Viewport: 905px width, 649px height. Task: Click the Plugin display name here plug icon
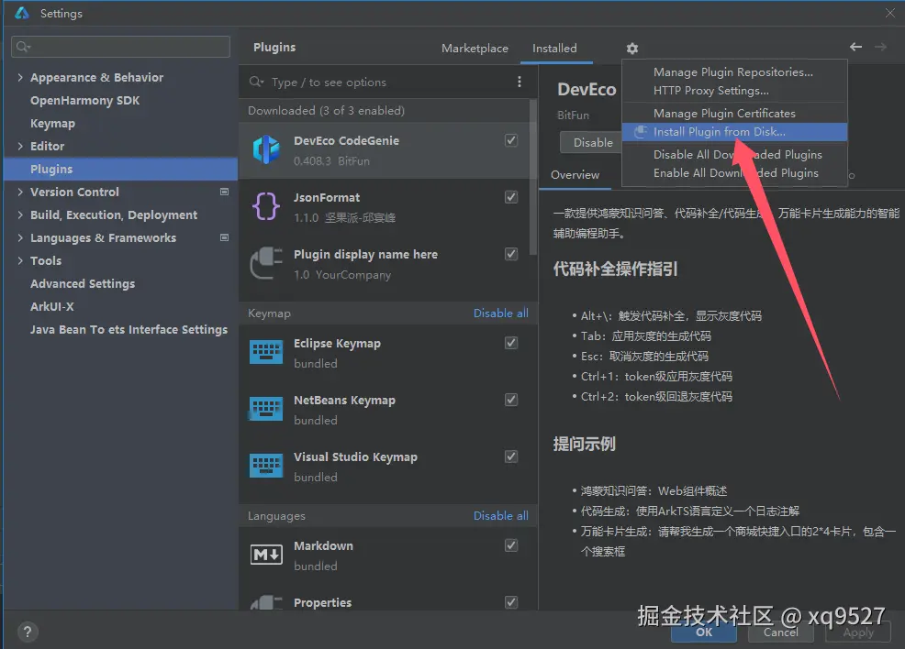click(266, 263)
